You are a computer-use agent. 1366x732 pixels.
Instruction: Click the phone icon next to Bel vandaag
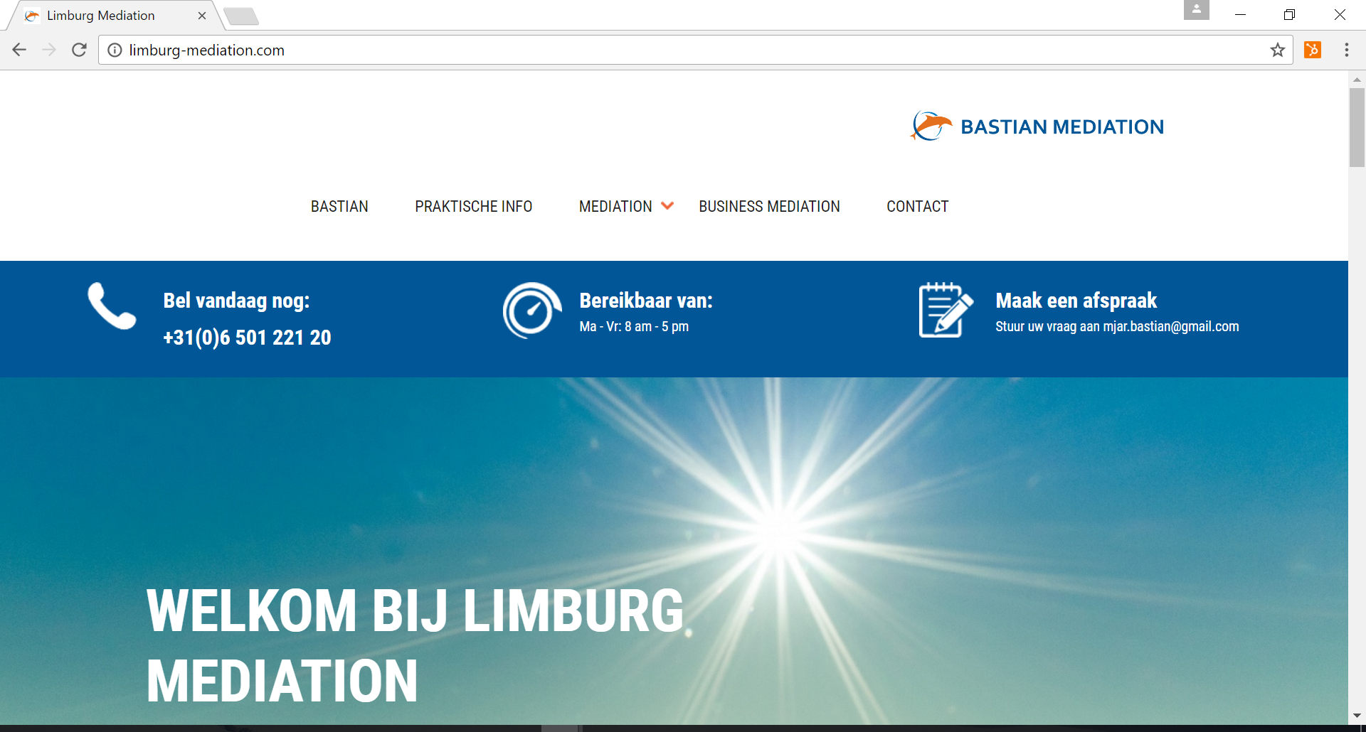click(111, 308)
